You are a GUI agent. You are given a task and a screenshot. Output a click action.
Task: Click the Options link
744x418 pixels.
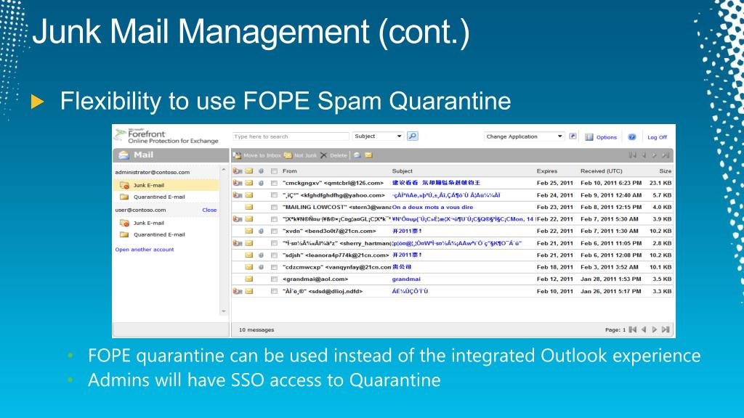(x=607, y=137)
